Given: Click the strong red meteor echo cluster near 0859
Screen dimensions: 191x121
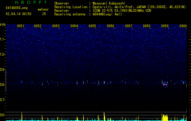Looking at the screenshot, I should coord(165,83).
